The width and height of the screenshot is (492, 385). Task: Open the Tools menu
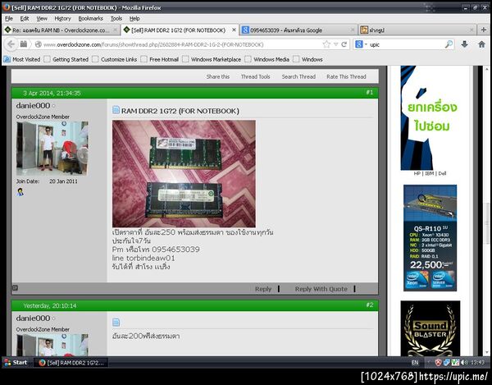tap(116, 19)
